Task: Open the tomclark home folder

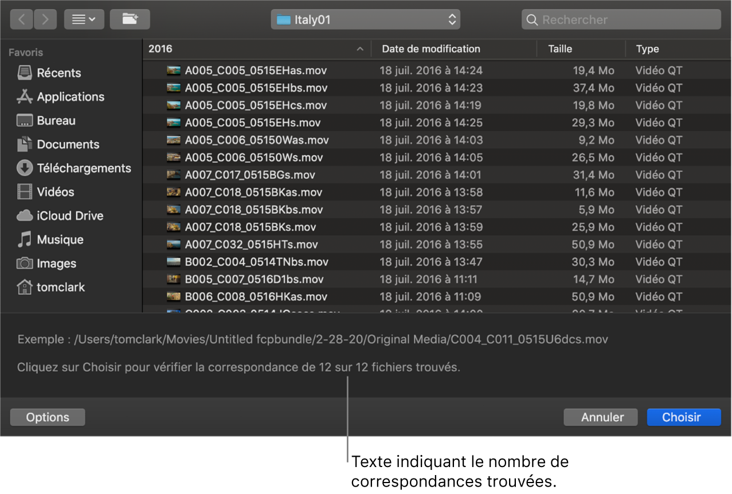Action: pyautogui.click(x=60, y=287)
